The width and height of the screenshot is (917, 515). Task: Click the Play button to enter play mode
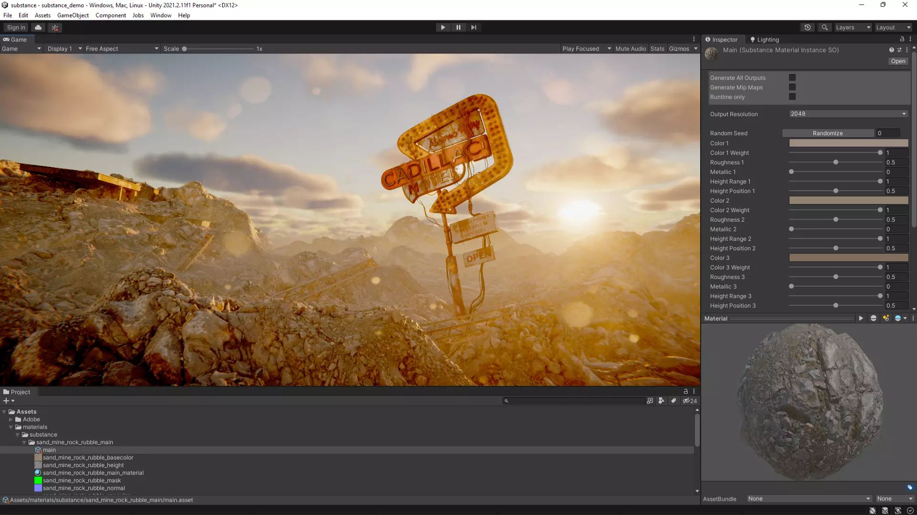(443, 27)
